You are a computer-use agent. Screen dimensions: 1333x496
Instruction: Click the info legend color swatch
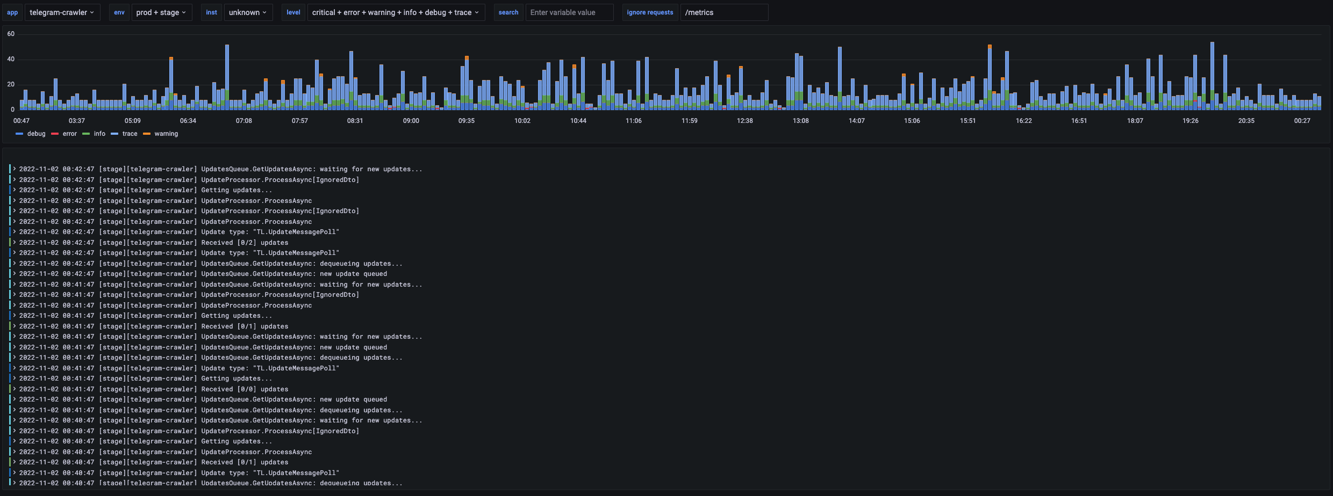click(x=86, y=134)
